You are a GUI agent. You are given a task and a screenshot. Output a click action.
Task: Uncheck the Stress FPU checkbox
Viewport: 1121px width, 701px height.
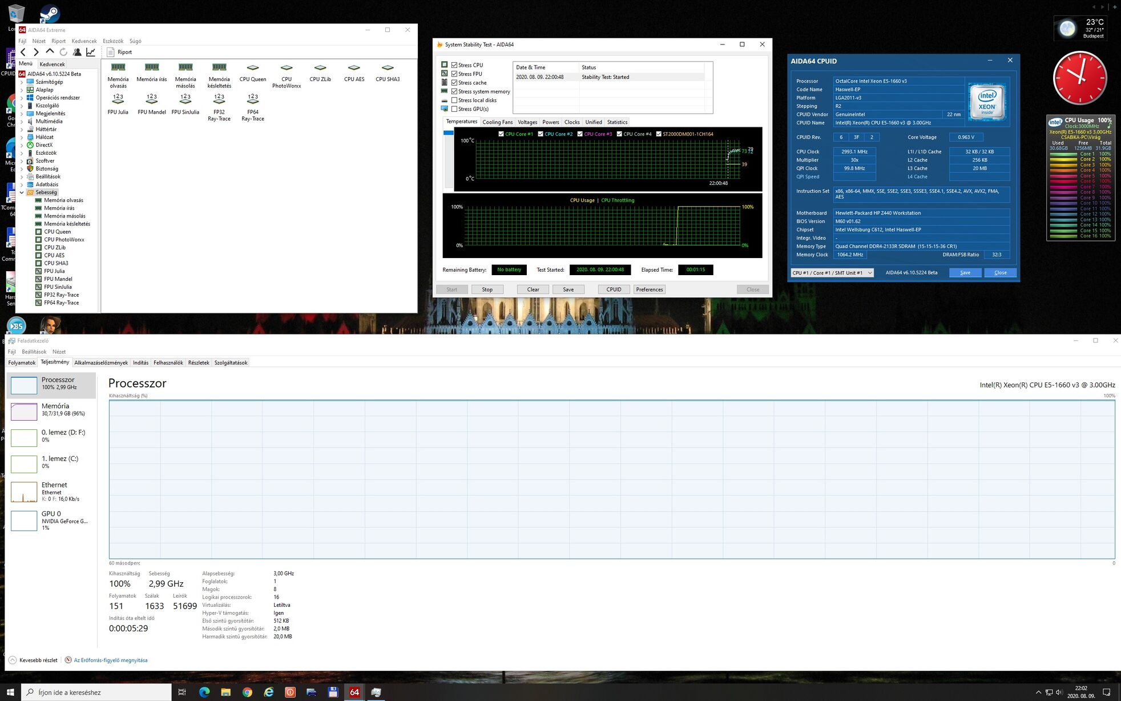coord(455,74)
